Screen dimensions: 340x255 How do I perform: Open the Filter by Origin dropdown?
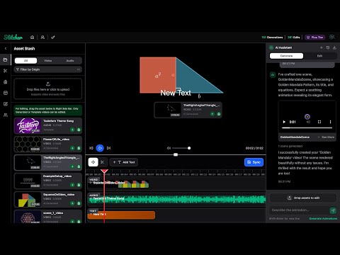click(48, 69)
